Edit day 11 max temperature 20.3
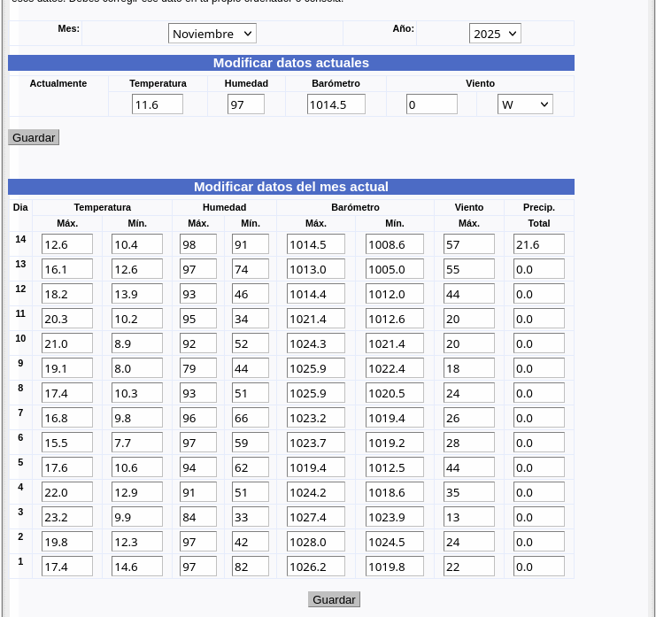Image resolution: width=656 pixels, height=617 pixels. (x=67, y=319)
